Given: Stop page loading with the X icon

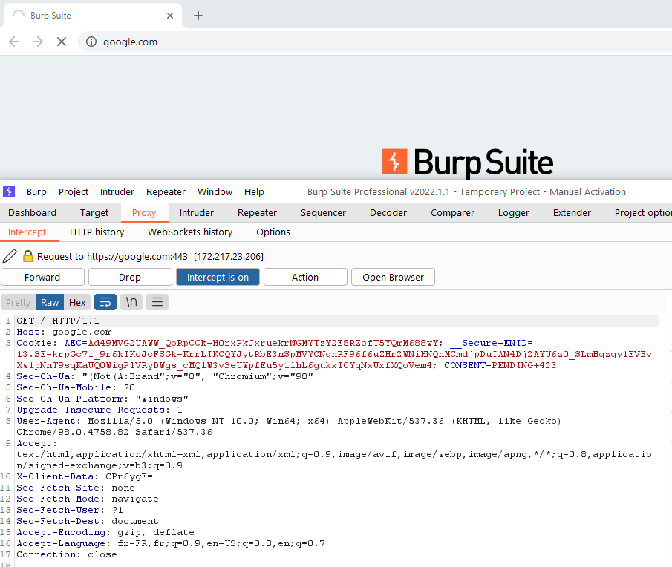Looking at the screenshot, I should coord(62,42).
